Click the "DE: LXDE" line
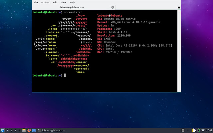Screen dimensions: 213x133 pos(104,39)
